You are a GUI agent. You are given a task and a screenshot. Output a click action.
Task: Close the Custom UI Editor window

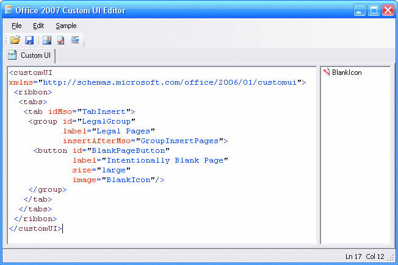tap(388, 10)
